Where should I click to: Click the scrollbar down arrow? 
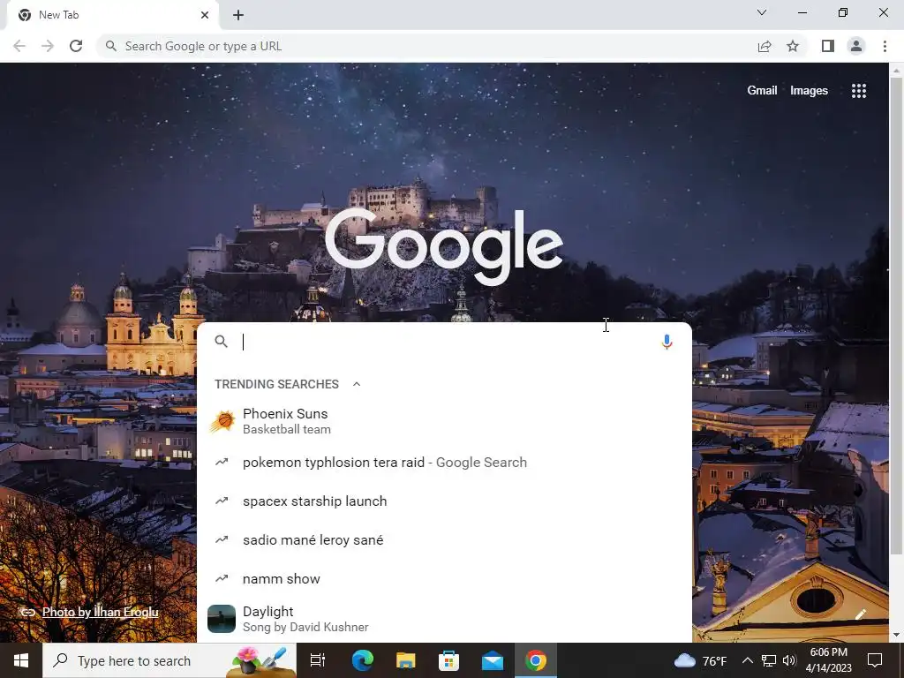point(896,635)
